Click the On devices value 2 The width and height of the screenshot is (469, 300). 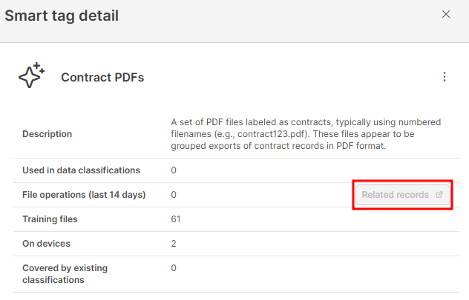click(174, 244)
